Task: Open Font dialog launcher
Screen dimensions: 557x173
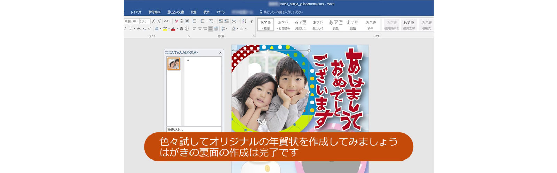Action: 189,36
